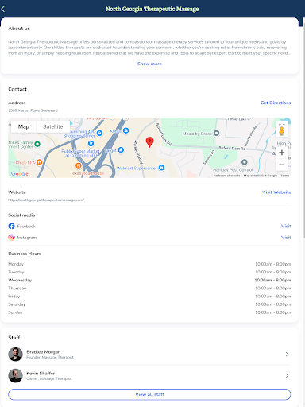Click View all staff button
The image size is (305, 407).
[x=149, y=394]
